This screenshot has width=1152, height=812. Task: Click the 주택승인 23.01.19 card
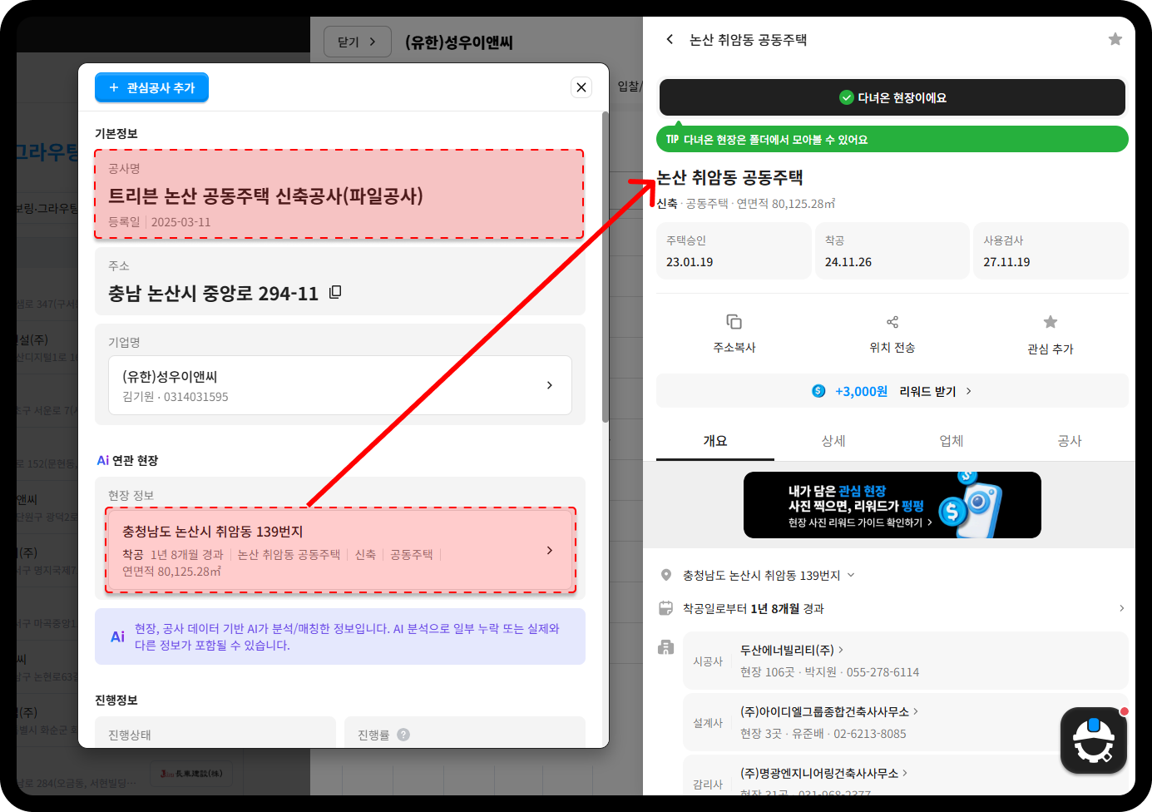(734, 250)
